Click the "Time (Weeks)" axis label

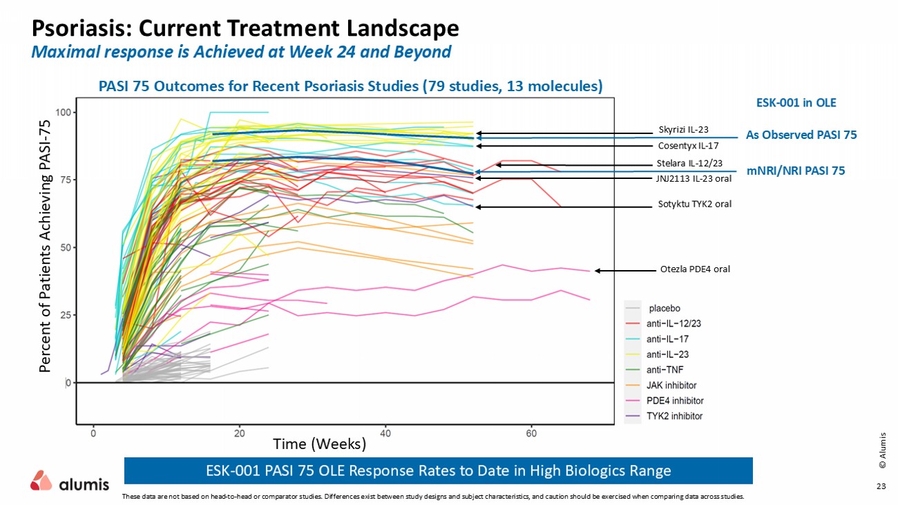pyautogui.click(x=319, y=443)
